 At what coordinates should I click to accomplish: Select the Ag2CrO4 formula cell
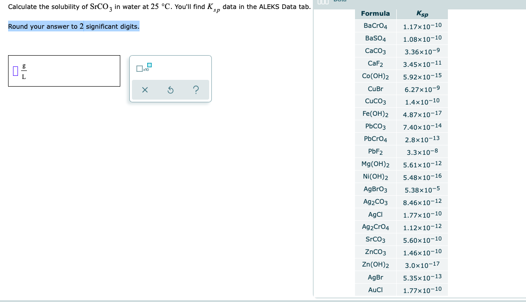[375, 227]
